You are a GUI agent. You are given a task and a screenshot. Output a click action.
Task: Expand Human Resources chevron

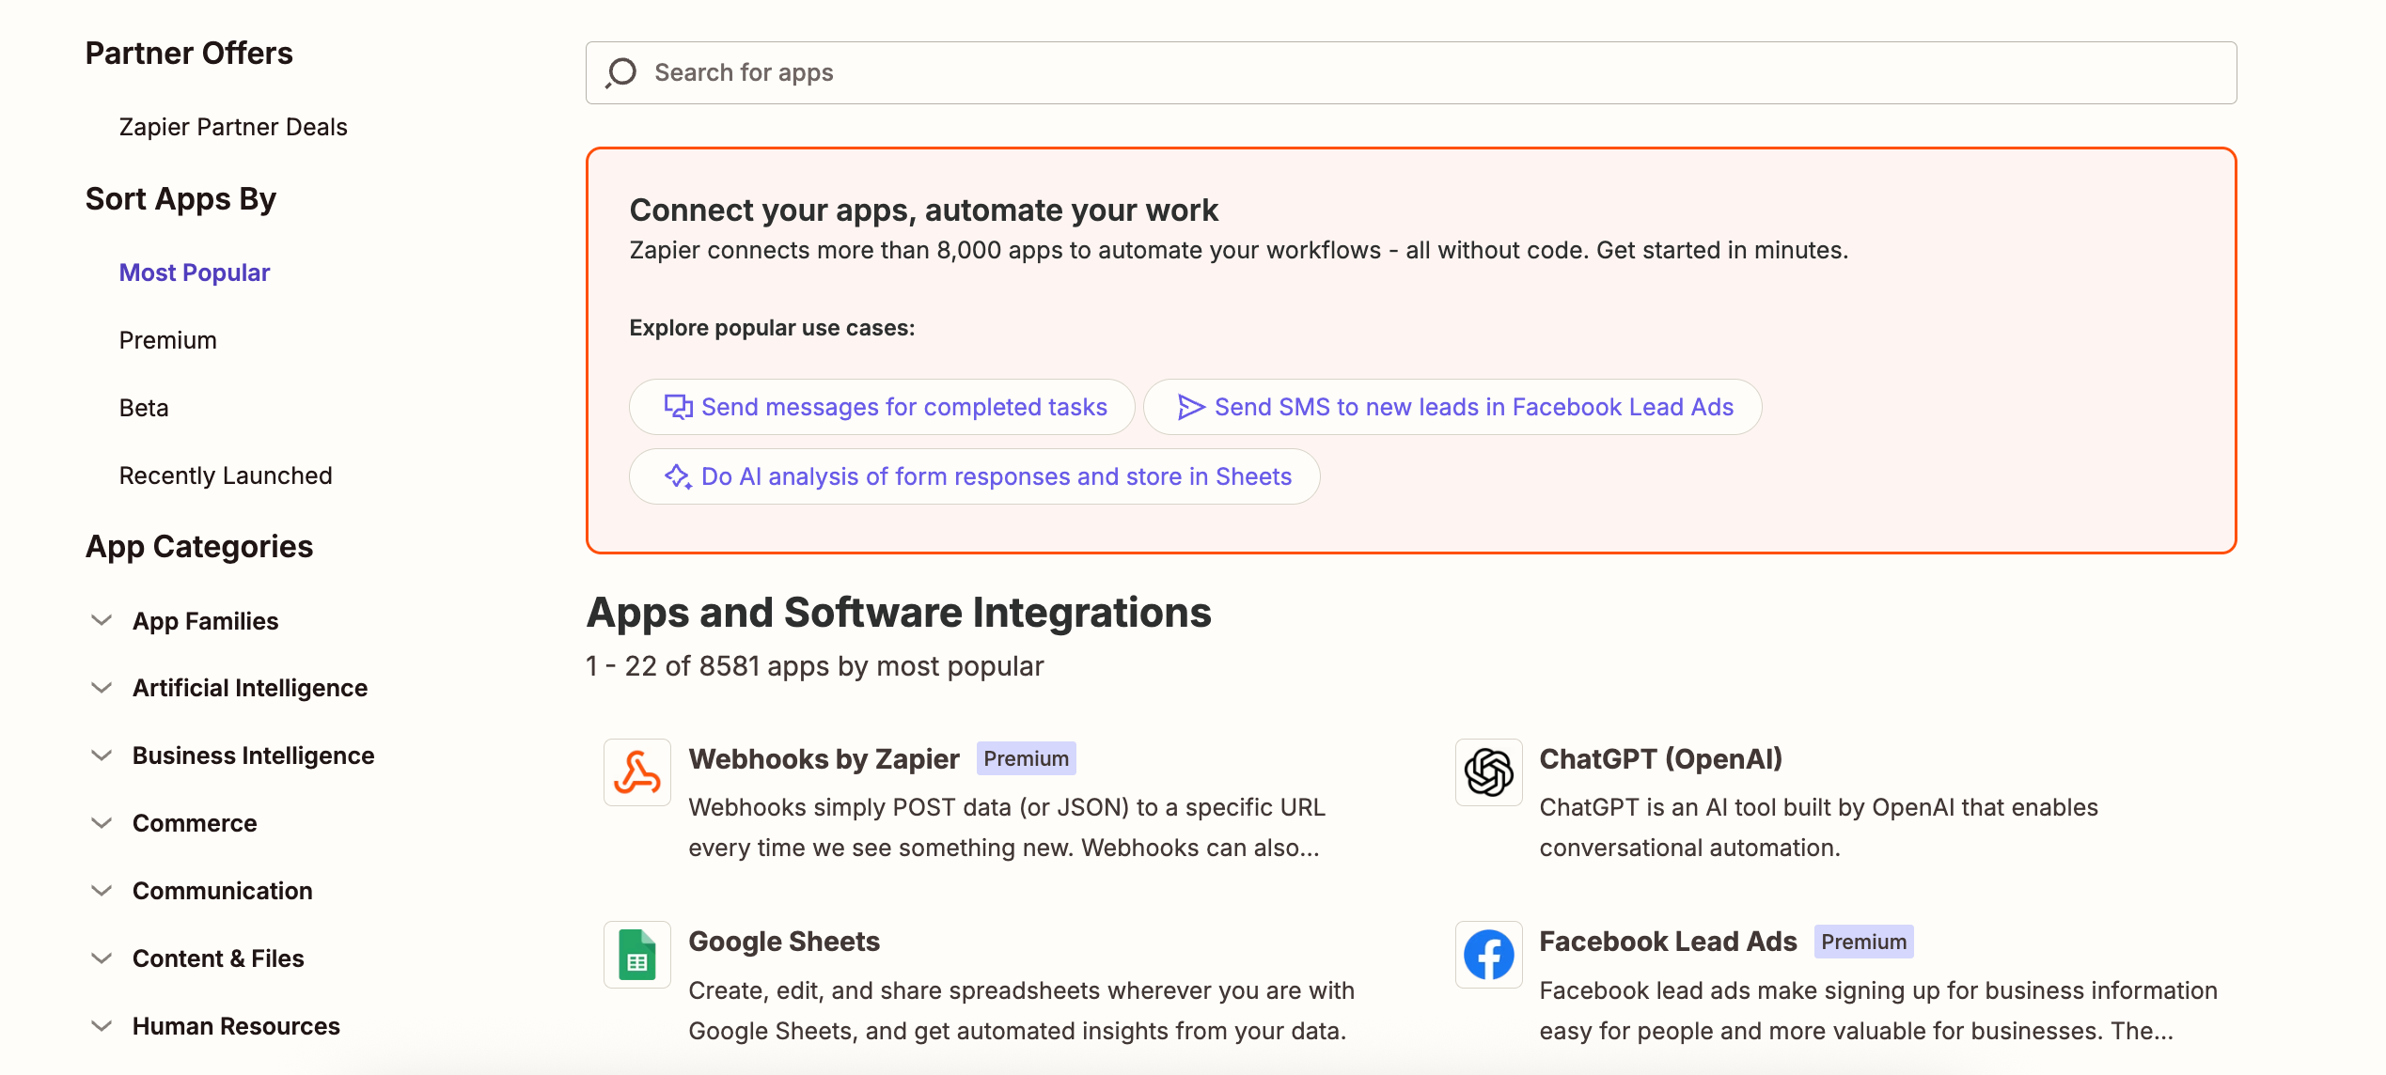point(102,1026)
